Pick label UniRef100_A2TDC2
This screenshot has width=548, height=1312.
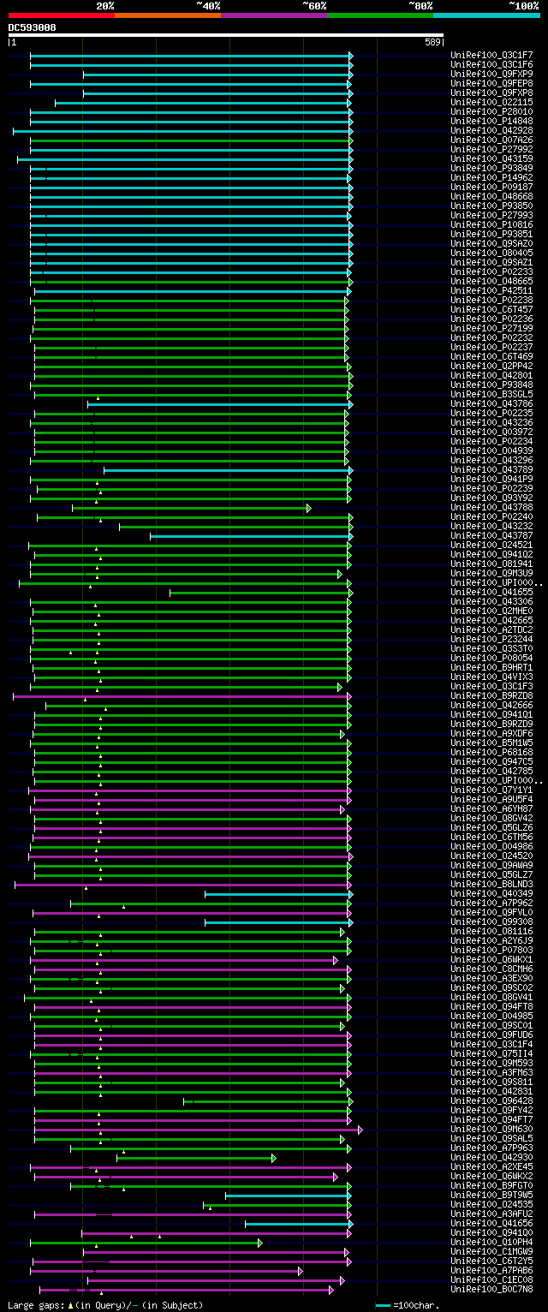[x=491, y=629]
